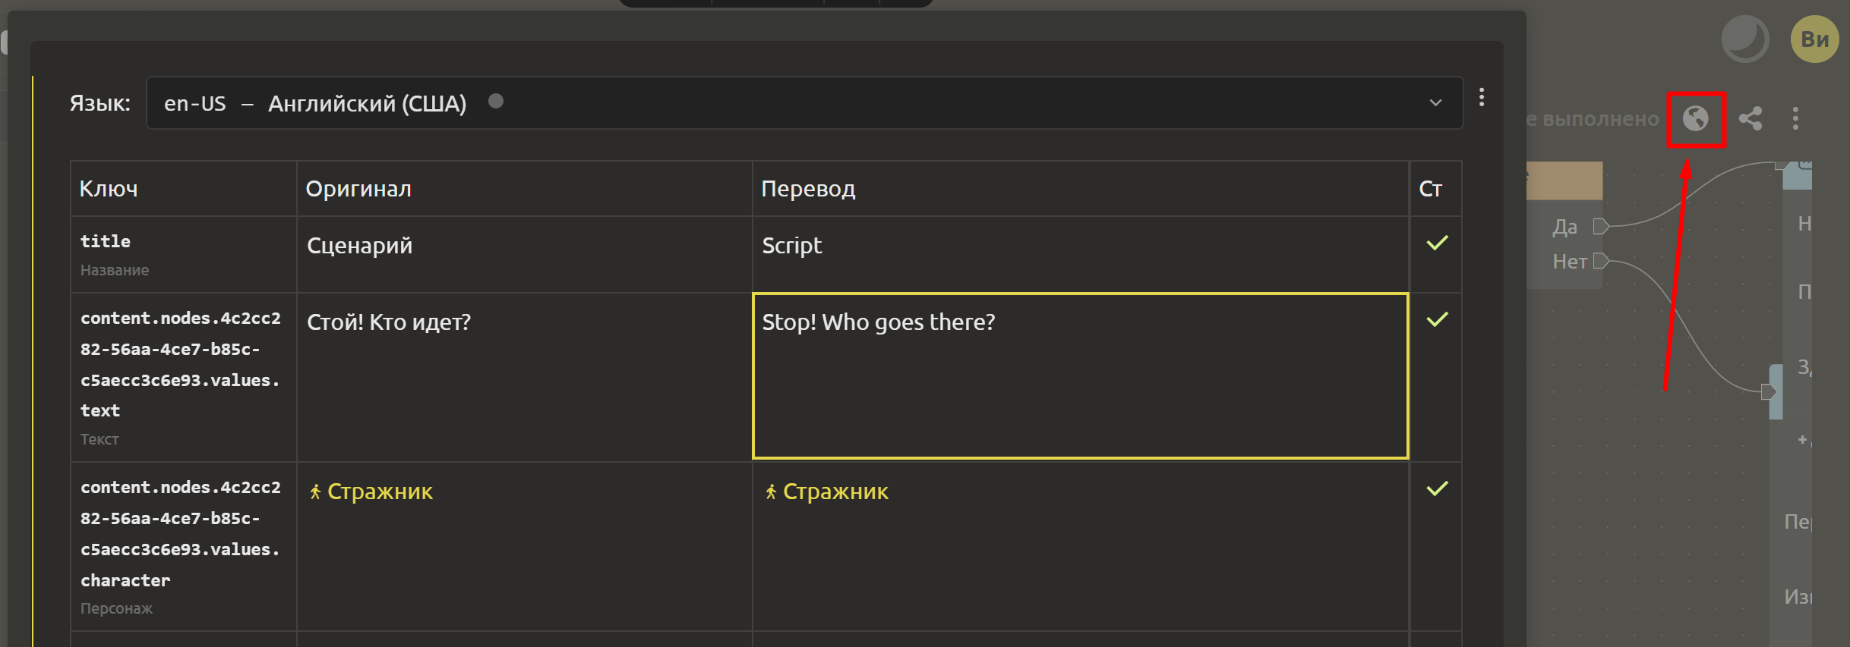
Task: Click the Нет output port connector
Action: point(1601,261)
